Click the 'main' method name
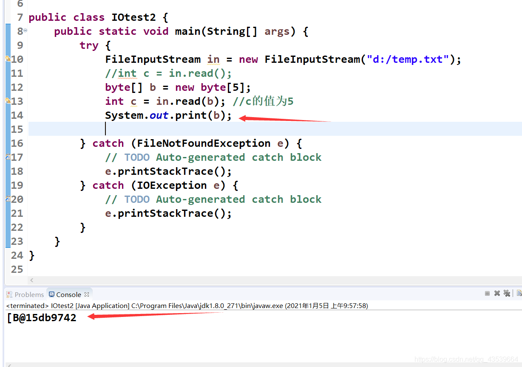Screen dimensions: 522x367 click(x=187, y=31)
